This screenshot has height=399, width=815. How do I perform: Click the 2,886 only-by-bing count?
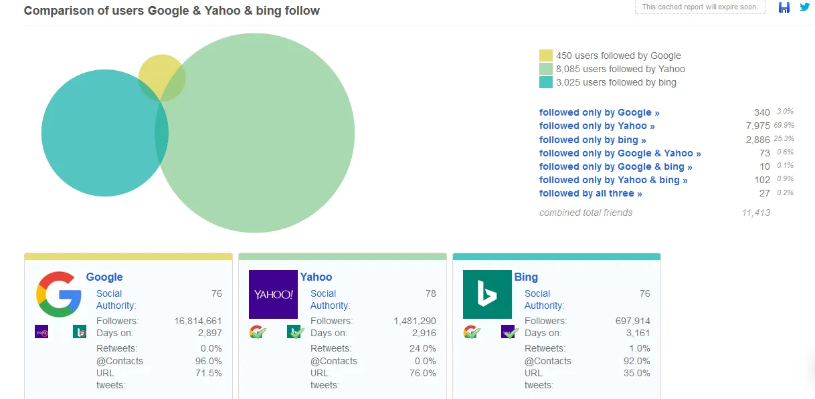coord(758,140)
